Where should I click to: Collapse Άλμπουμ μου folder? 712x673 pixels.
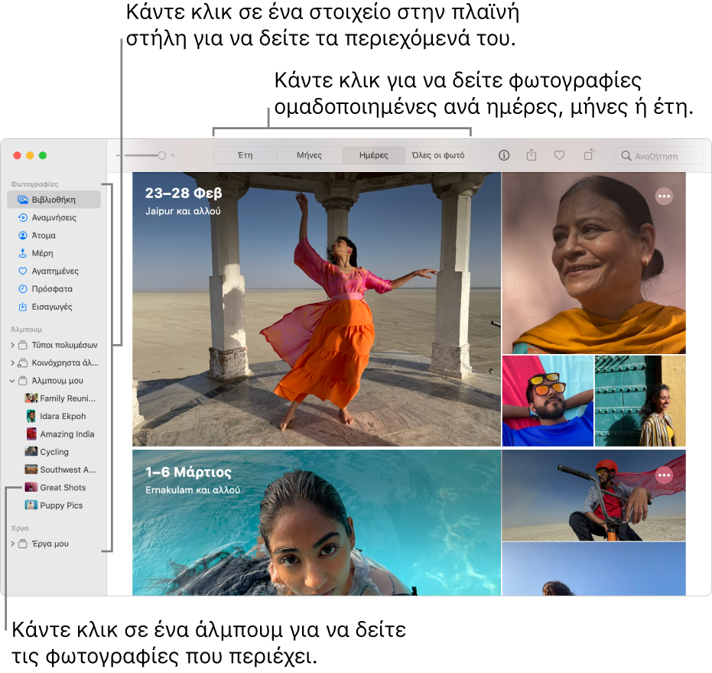click(x=12, y=381)
